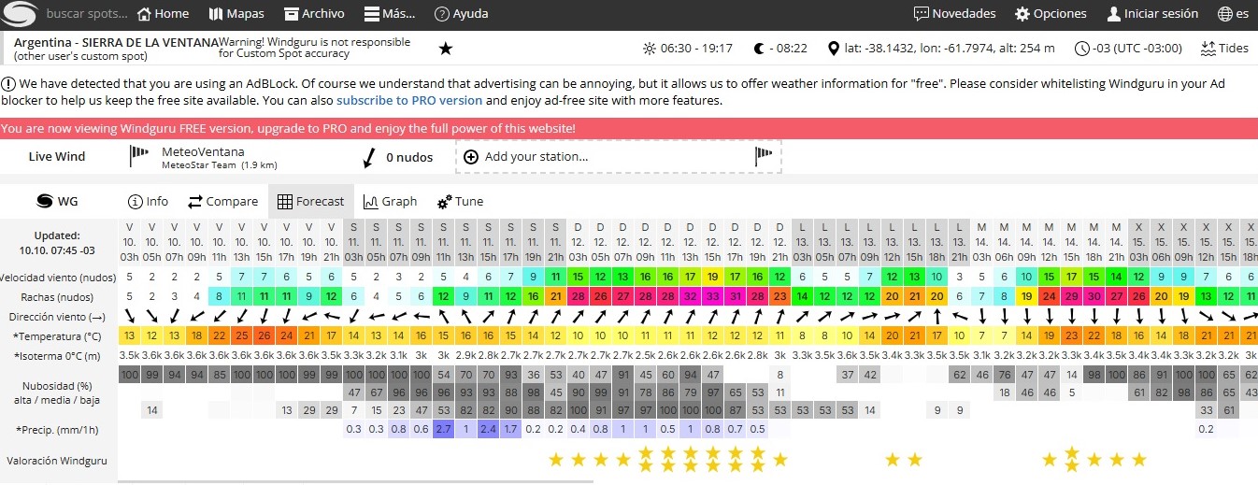
Task: Click 'Add your station...' button
Action: click(536, 157)
